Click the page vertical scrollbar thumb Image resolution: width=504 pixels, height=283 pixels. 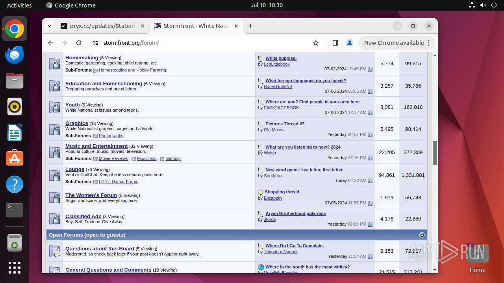(435, 153)
